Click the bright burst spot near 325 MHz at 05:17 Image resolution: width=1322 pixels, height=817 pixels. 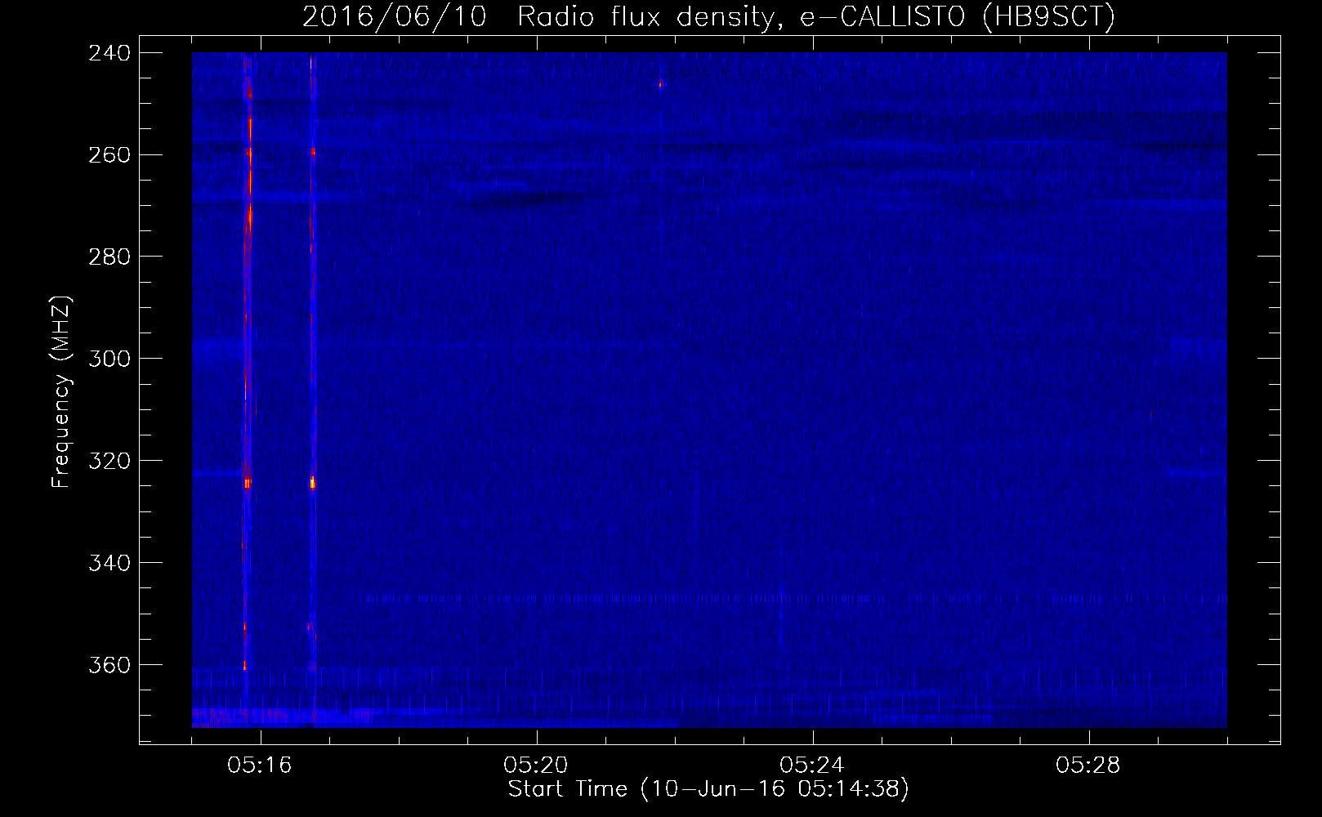[312, 483]
